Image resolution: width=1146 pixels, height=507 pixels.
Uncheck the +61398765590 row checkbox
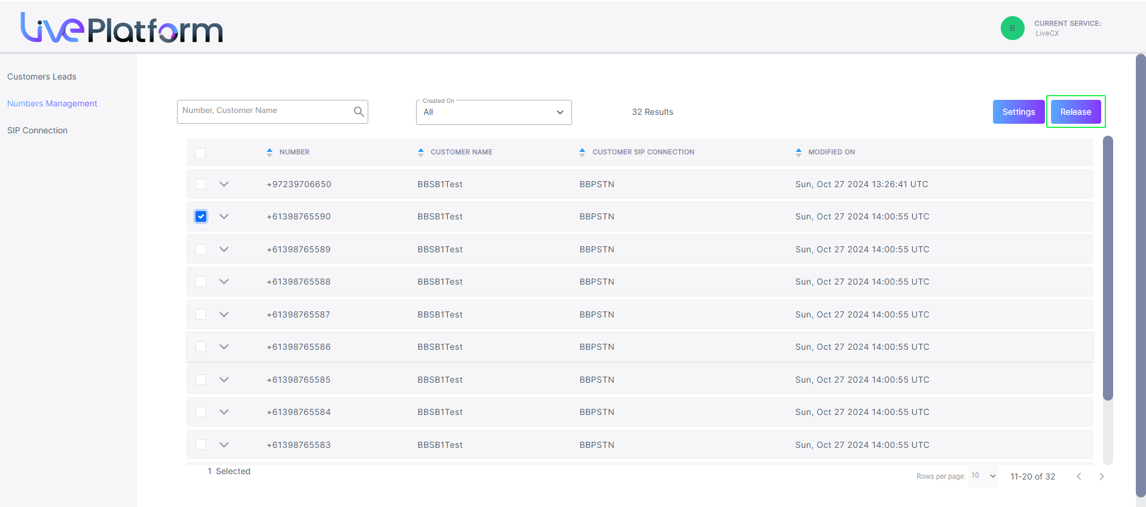click(x=201, y=216)
